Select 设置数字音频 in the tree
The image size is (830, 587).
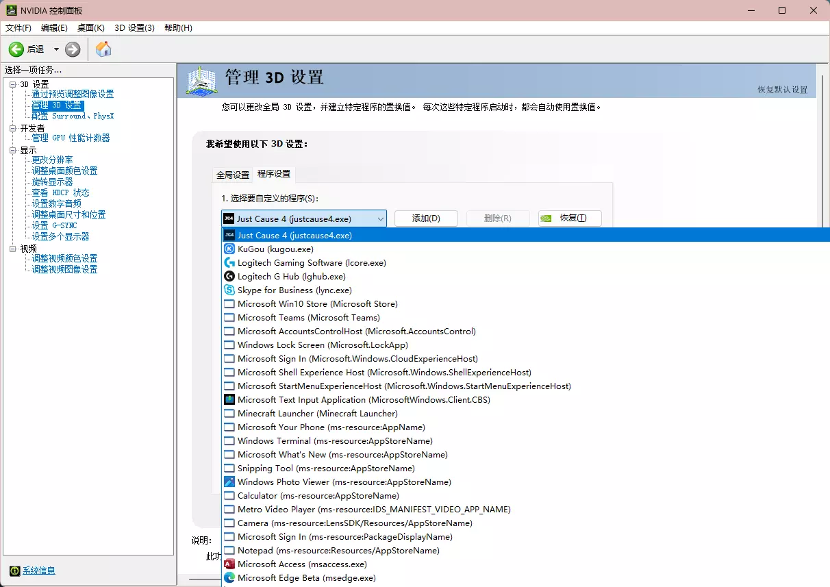56,203
